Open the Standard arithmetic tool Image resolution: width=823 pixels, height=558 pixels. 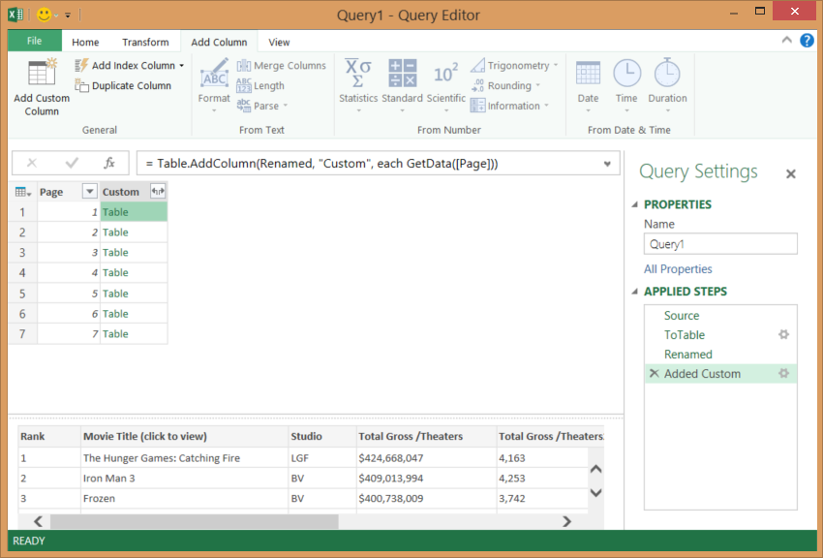(402, 85)
